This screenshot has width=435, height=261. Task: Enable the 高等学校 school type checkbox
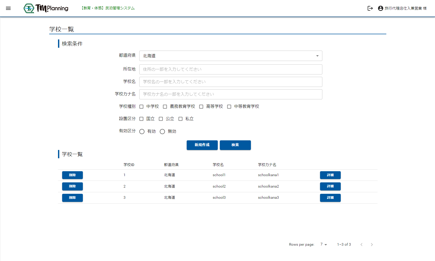click(x=201, y=107)
